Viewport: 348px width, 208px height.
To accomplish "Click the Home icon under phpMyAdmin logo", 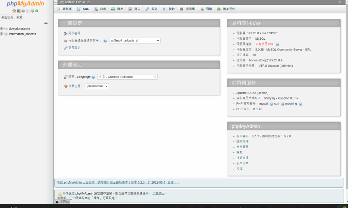I will 14,11.
